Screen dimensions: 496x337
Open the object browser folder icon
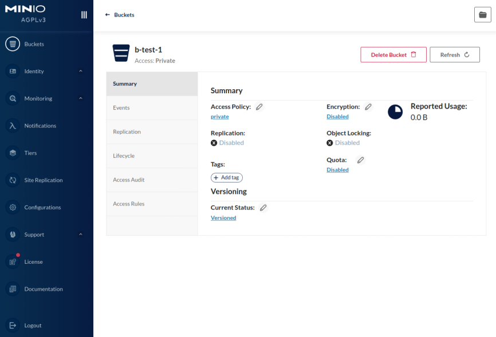482,15
